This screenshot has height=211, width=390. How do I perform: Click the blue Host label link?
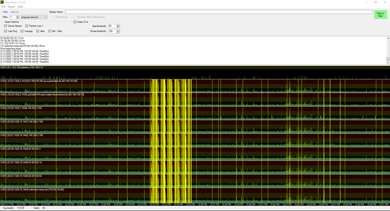pos(5,12)
